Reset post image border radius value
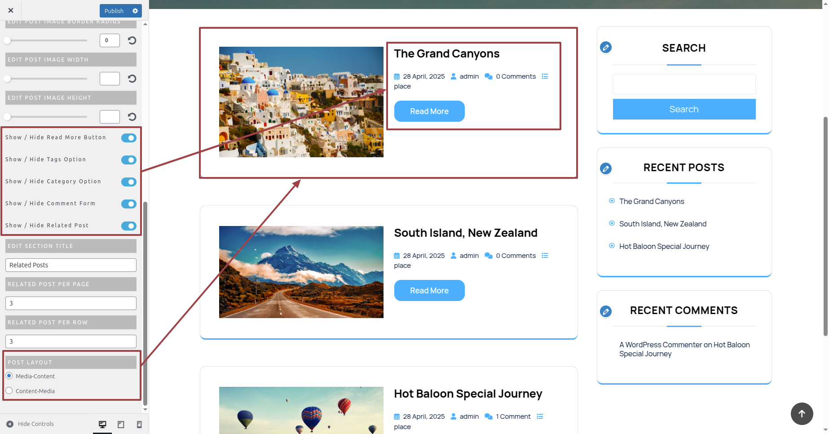Viewport: 829px width, 434px height. 132,40
